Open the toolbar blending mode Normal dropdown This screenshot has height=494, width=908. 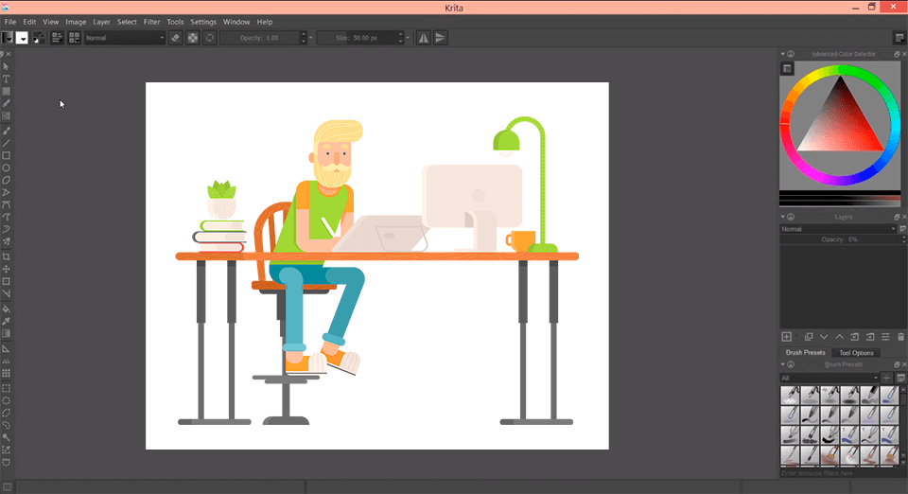125,38
